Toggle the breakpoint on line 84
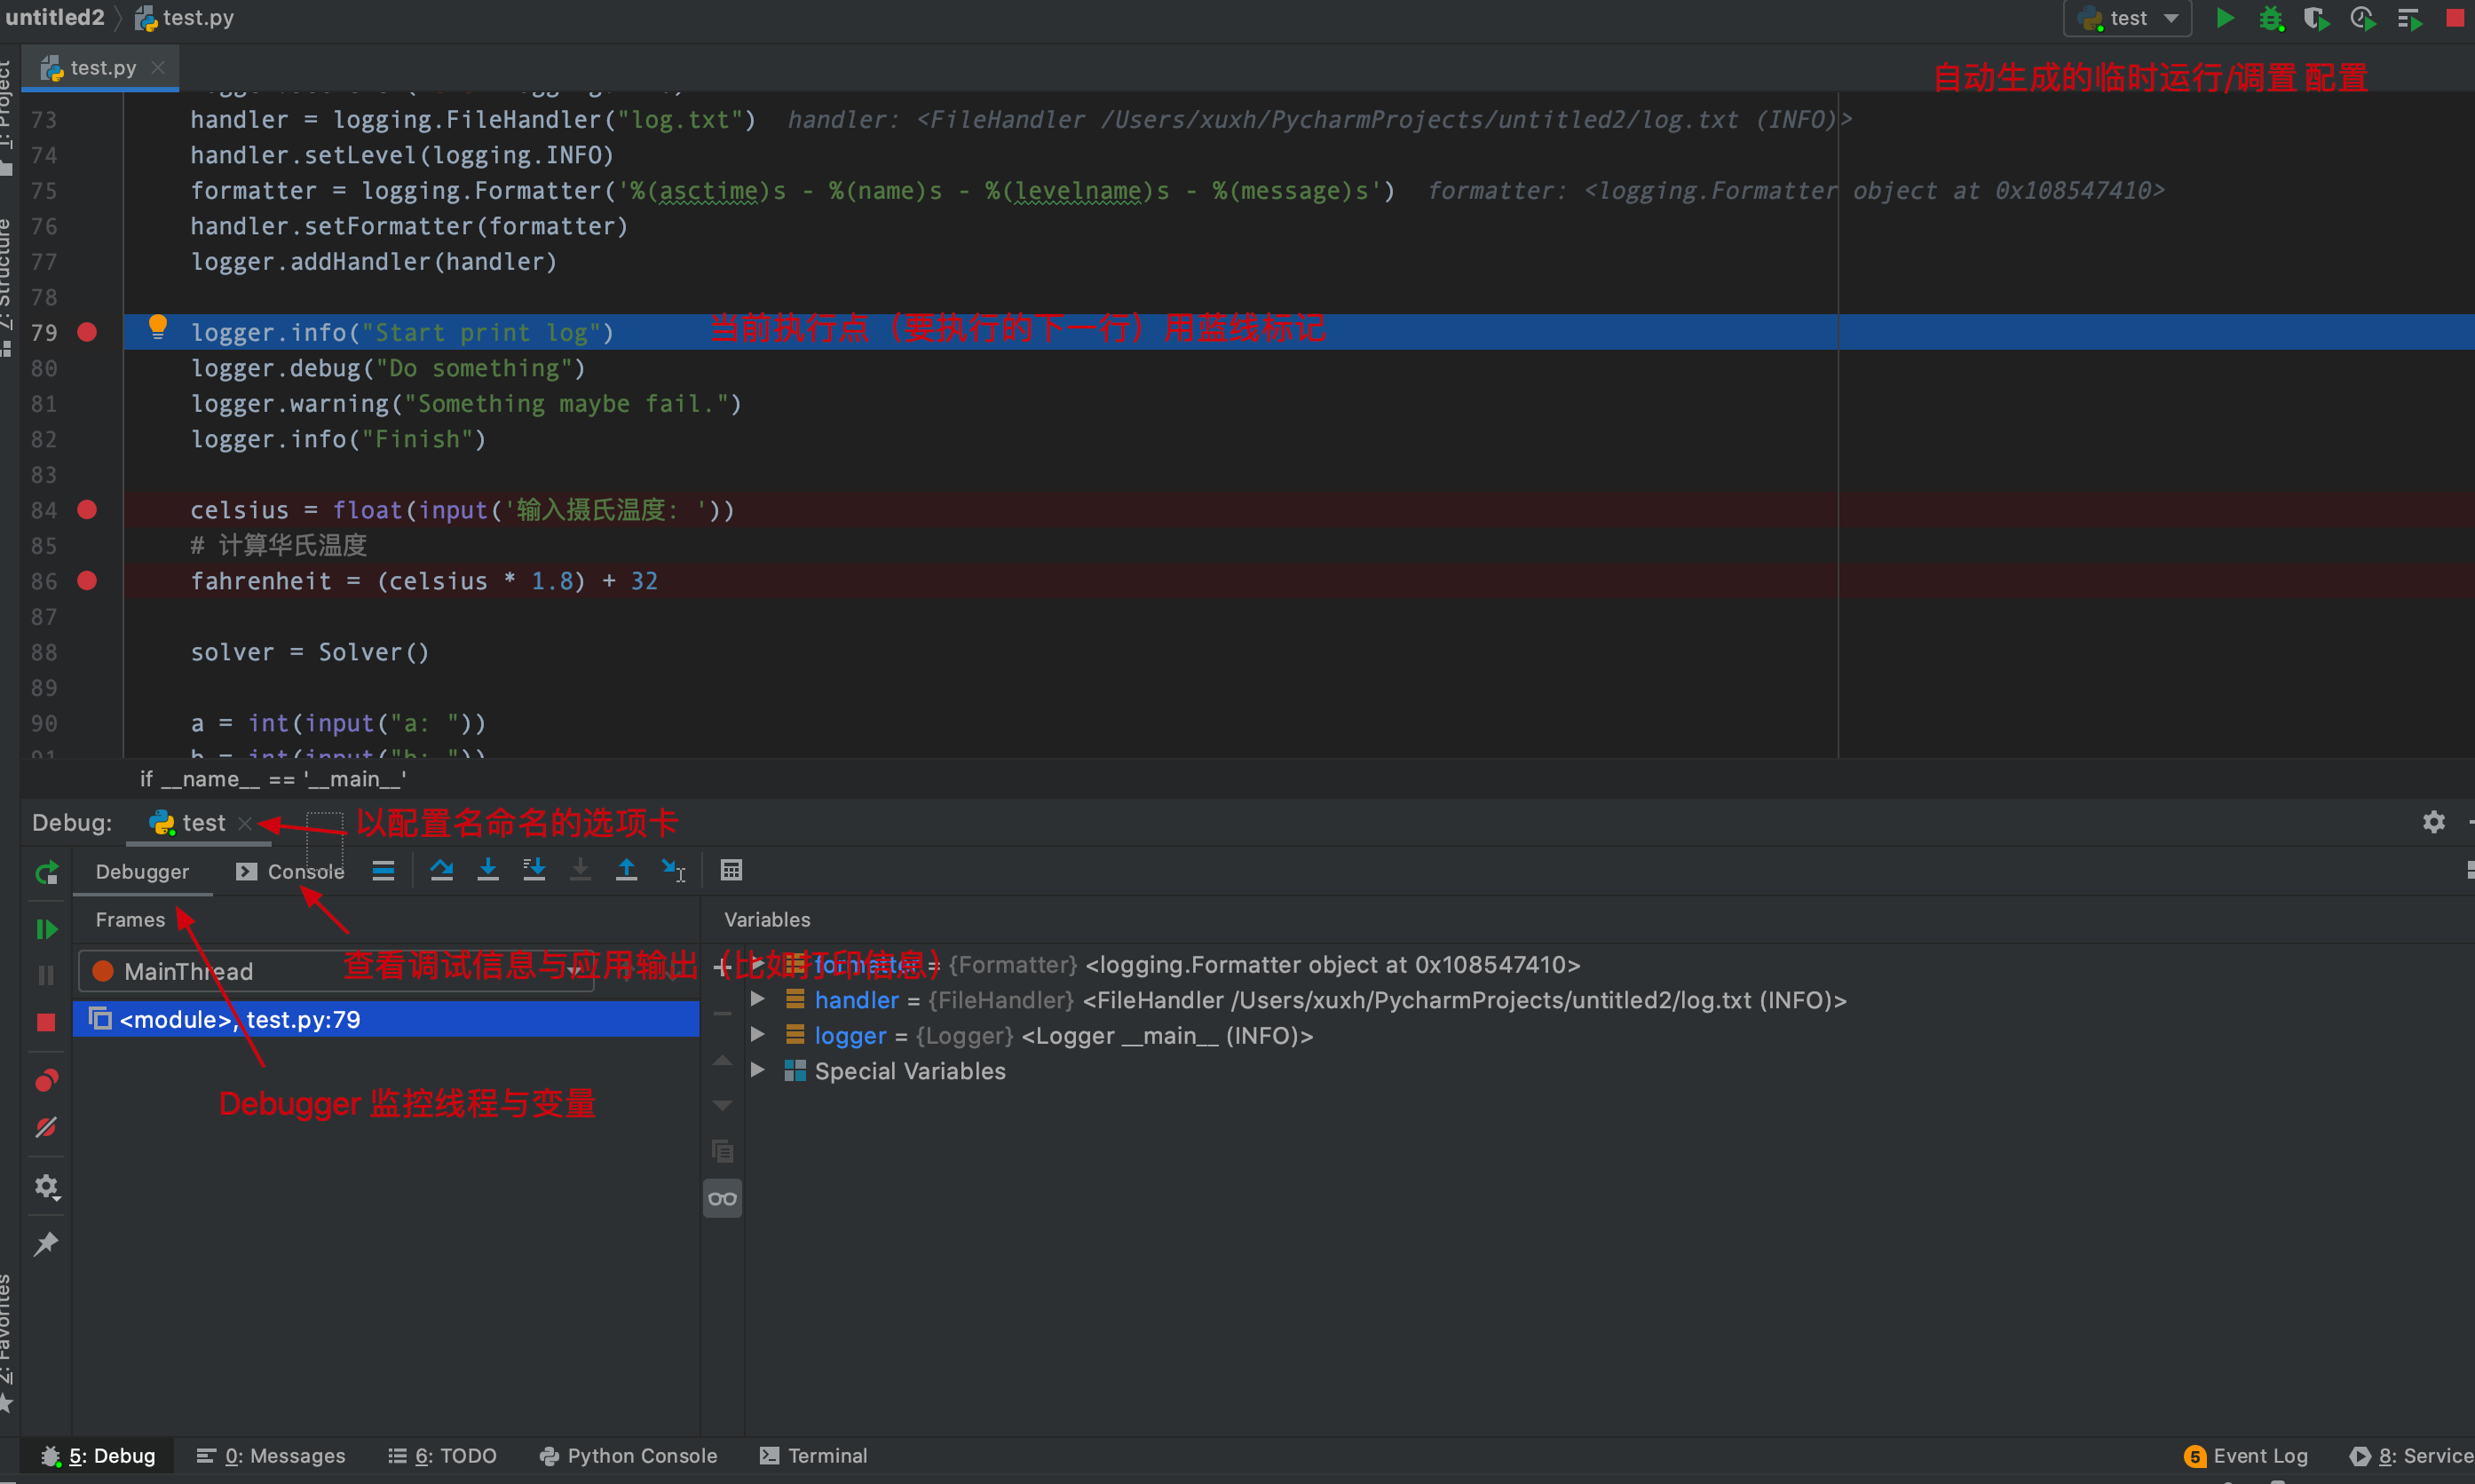Viewport: 2475px width, 1484px height. pos(88,509)
